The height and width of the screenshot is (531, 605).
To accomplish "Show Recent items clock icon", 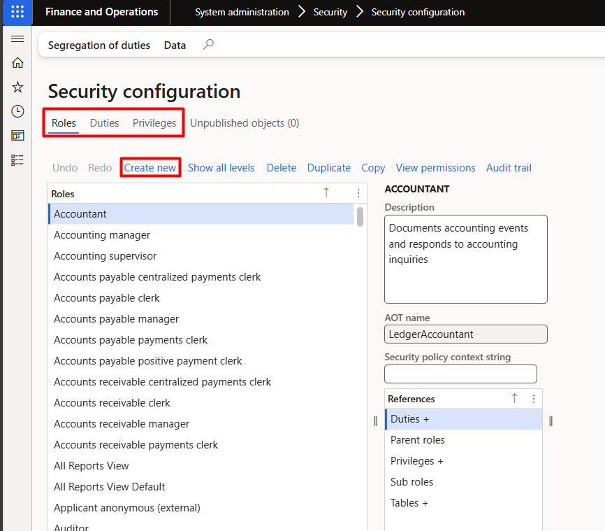I will click(x=17, y=111).
